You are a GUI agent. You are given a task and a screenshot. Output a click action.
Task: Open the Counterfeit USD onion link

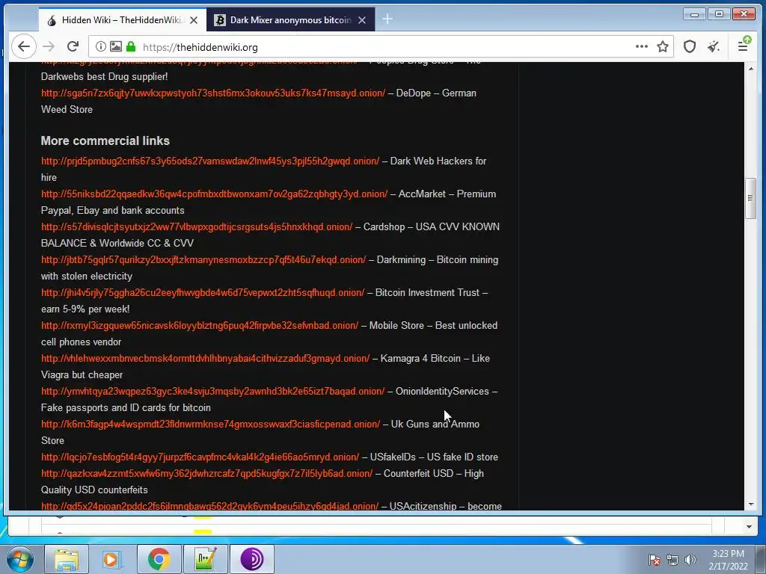(206, 473)
